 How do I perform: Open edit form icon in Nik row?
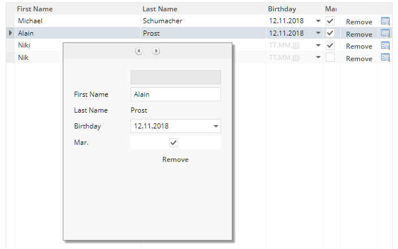(x=386, y=58)
